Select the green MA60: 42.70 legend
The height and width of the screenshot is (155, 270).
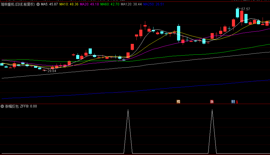coord(110,4)
